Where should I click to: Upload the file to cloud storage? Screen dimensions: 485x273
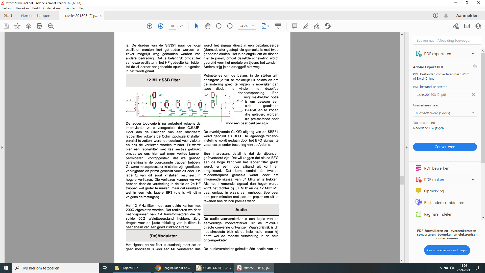29,26
